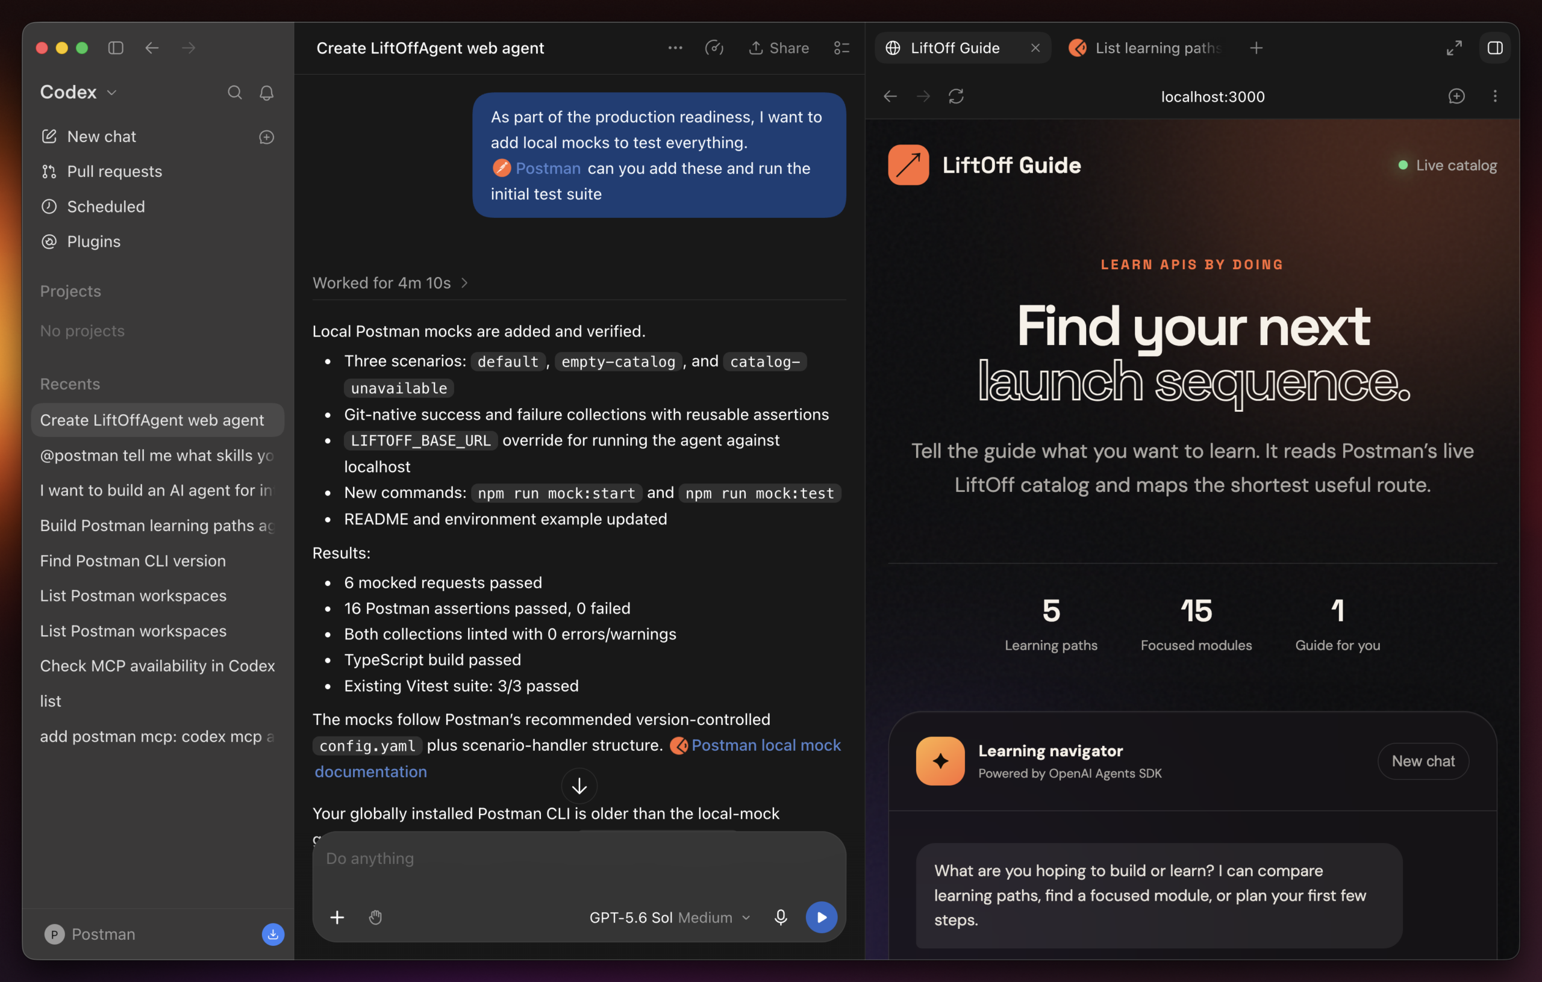
Task: Click the hand icon in the composer
Action: coord(375,918)
